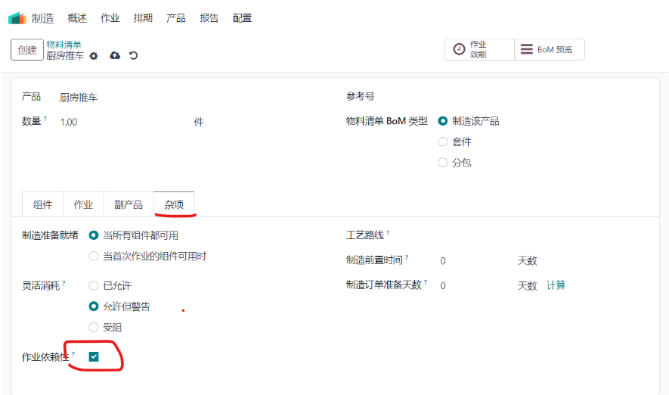Click the 创建 button
Image resolution: width=669 pixels, height=395 pixels.
coord(27,50)
